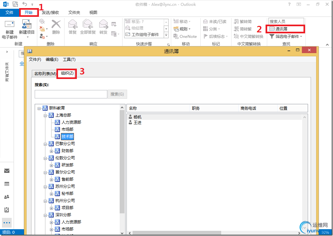
Task: Click the 搜索(G) button
Action: pyautogui.click(x=117, y=94)
